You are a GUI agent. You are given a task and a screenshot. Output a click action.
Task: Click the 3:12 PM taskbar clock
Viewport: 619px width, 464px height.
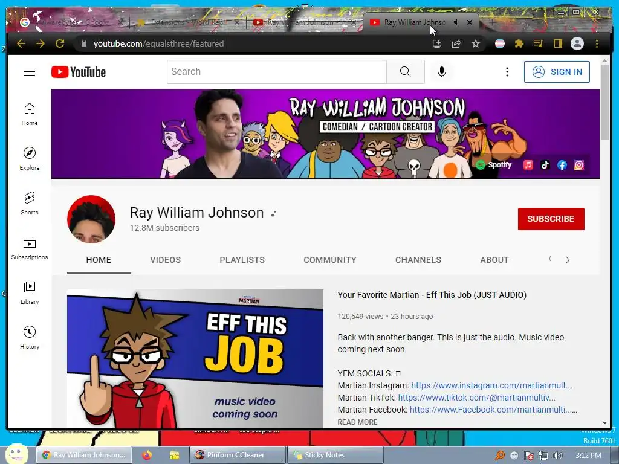[x=589, y=456]
